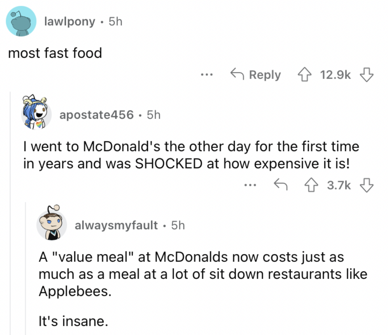Open apostate456 username link
This screenshot has height=335, width=388.
click(97, 115)
